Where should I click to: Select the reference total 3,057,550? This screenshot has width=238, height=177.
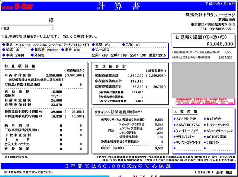click(x=225, y=57)
